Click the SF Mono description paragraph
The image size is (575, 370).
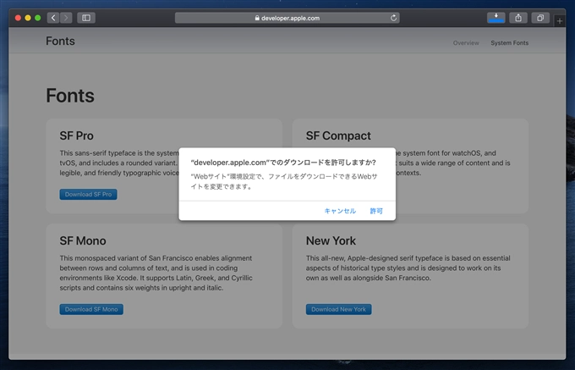[156, 273]
